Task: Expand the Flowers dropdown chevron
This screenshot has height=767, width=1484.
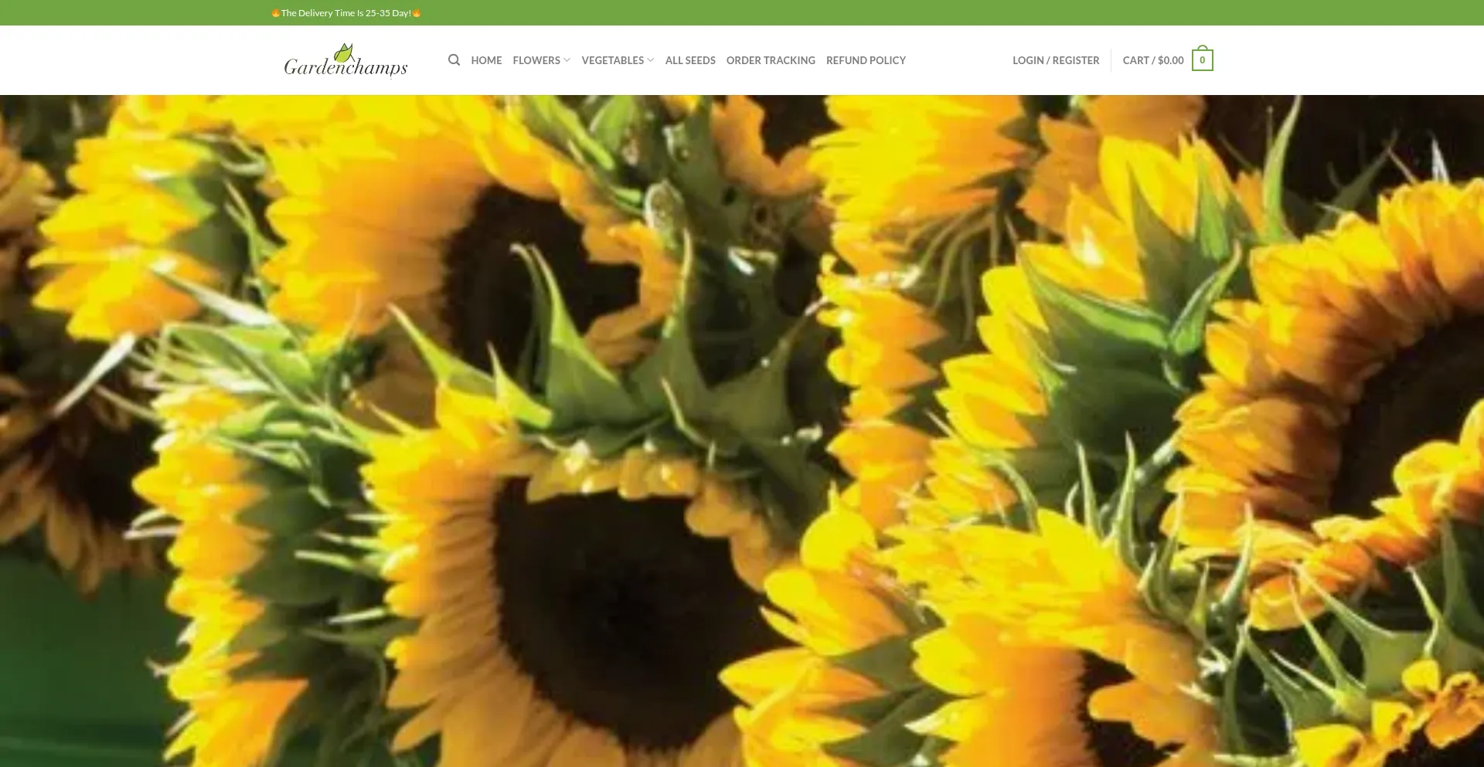Action: tap(567, 60)
